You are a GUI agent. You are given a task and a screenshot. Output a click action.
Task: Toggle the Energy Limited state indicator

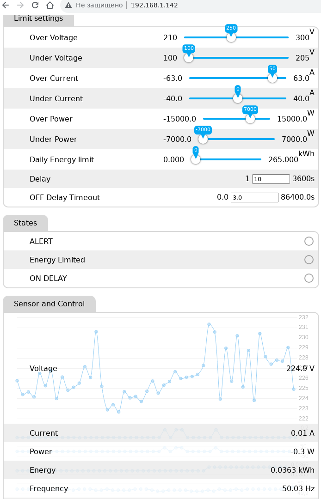[309, 260]
